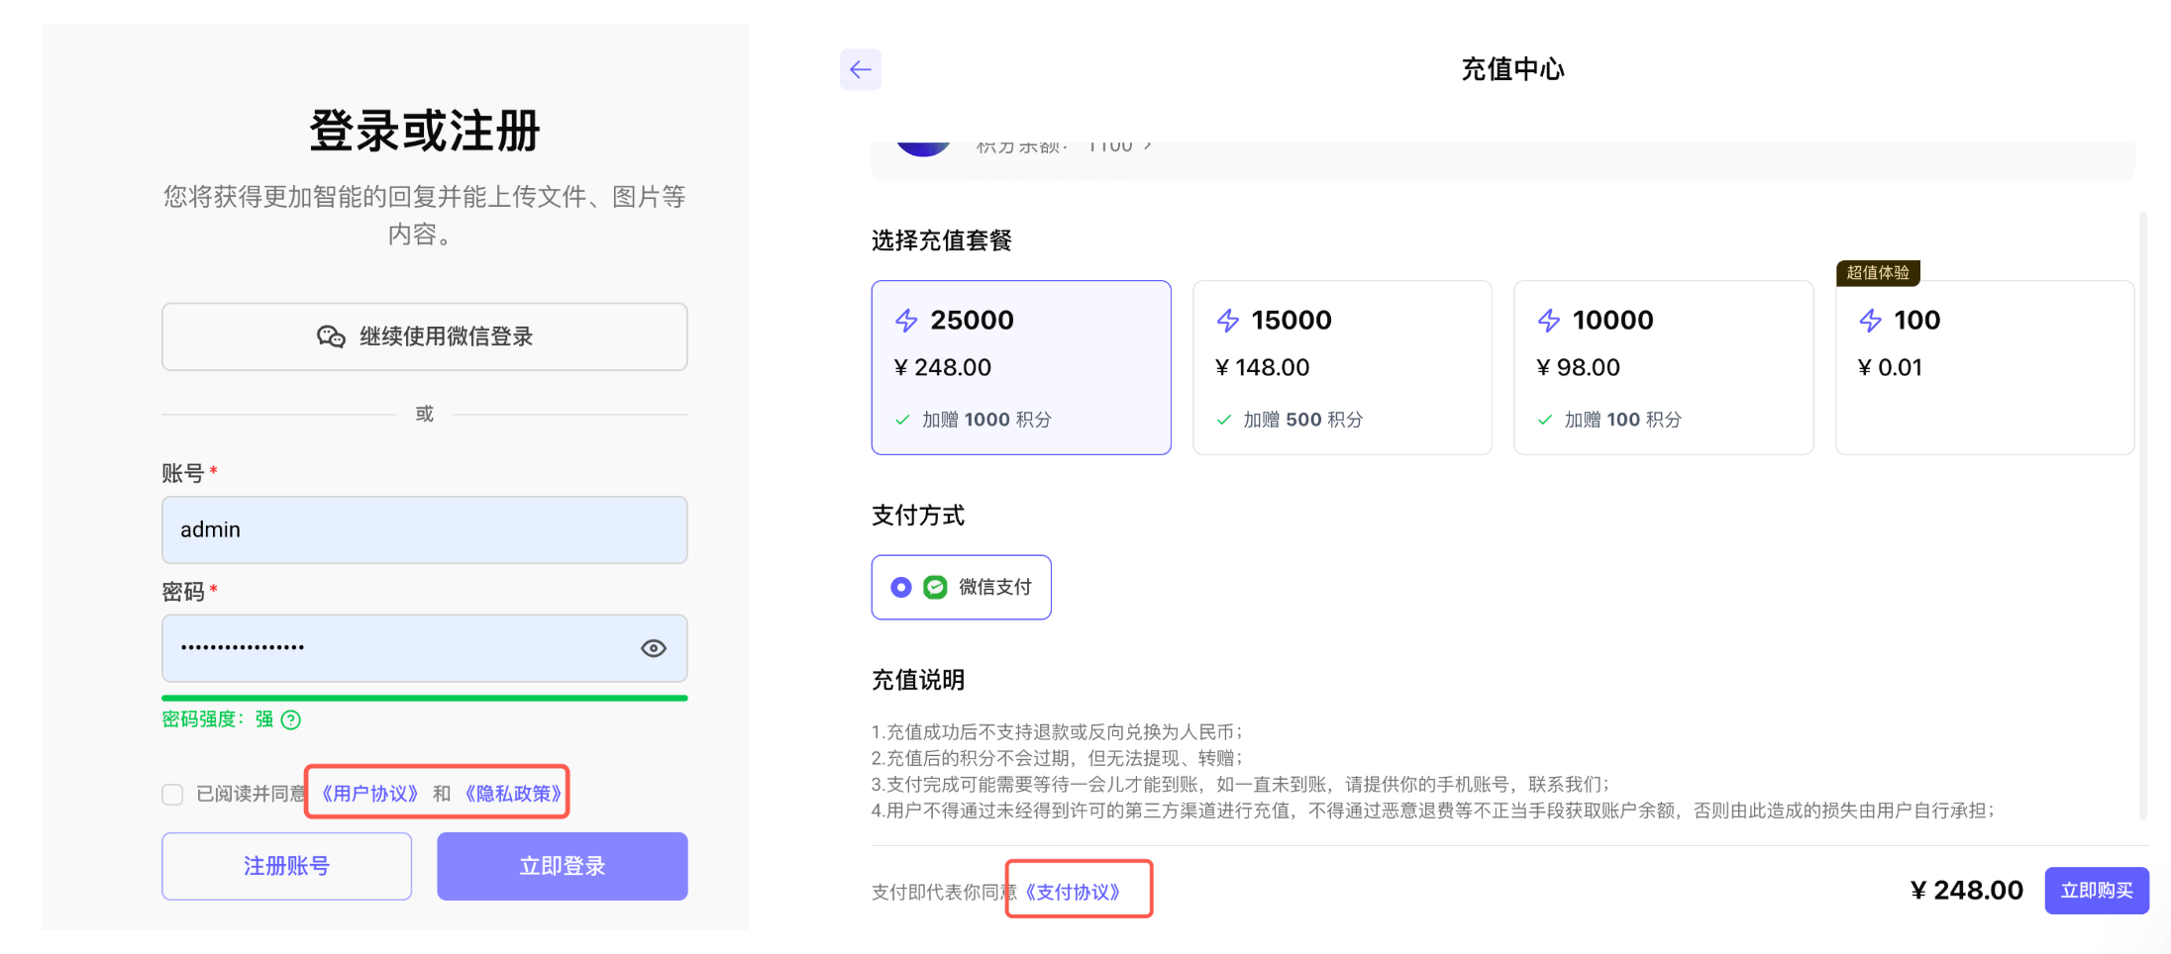Image resolution: width=2171 pixels, height=954 pixels.
Task: Click the lightning icon on 10000 package
Action: click(1549, 321)
